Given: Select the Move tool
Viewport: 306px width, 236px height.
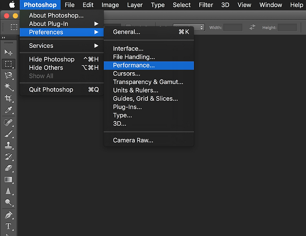Looking at the screenshot, I should click(x=8, y=52).
